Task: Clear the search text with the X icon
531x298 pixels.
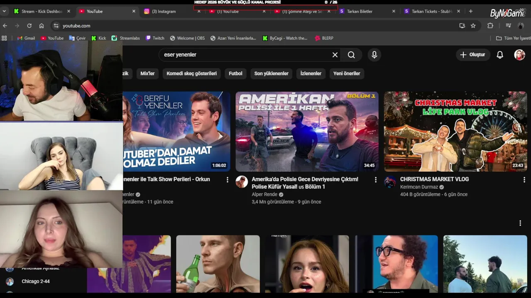Action: [335, 55]
